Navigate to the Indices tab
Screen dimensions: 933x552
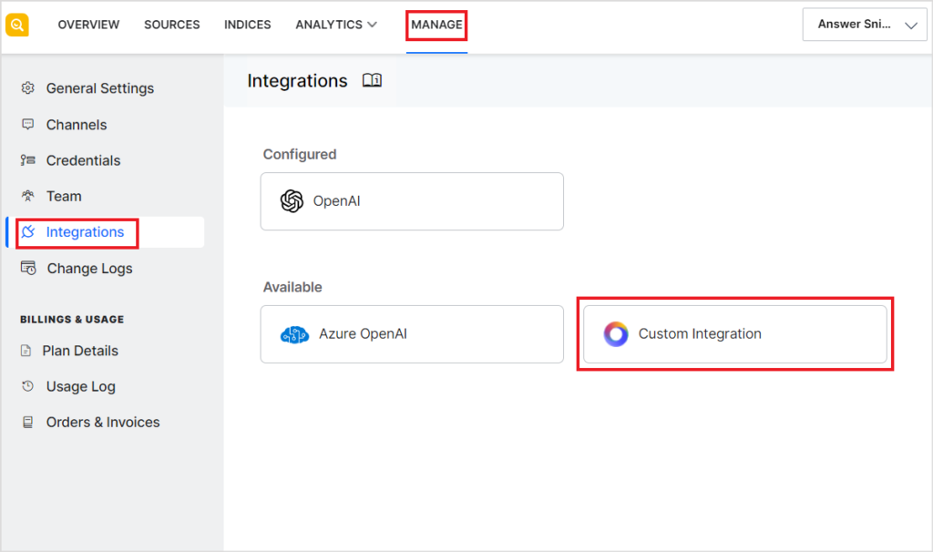247,25
